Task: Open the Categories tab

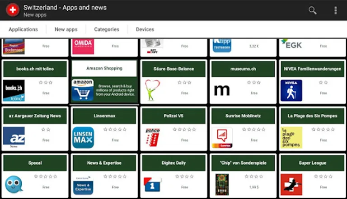Action: [107, 29]
